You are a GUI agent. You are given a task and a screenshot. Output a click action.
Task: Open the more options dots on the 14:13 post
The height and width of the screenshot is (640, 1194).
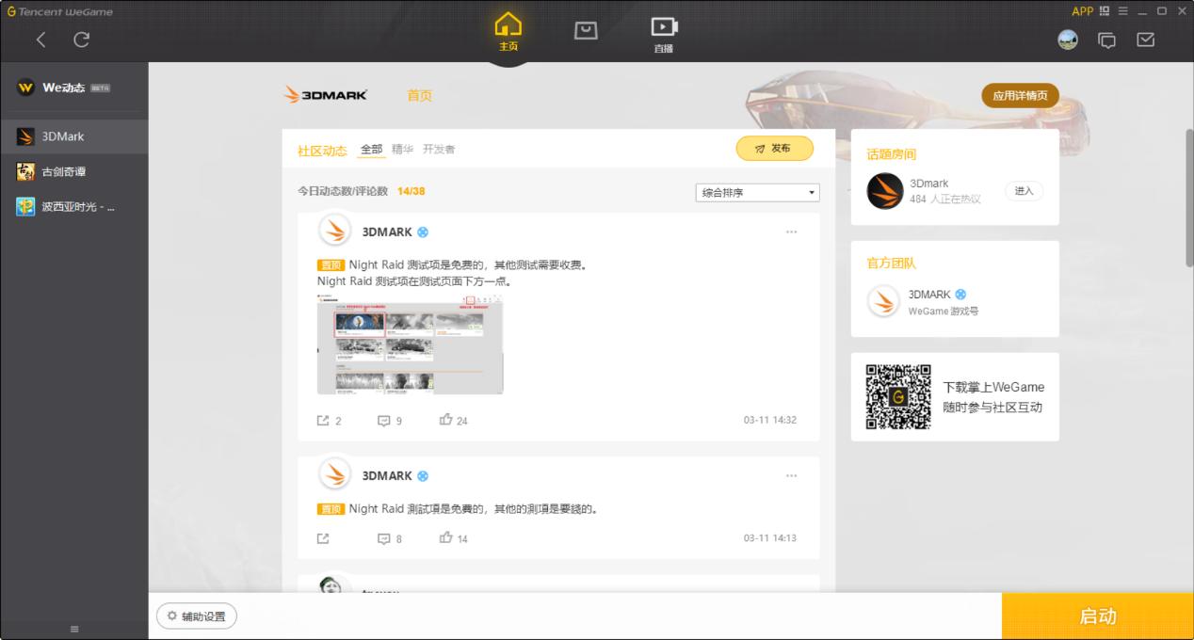[x=791, y=475]
